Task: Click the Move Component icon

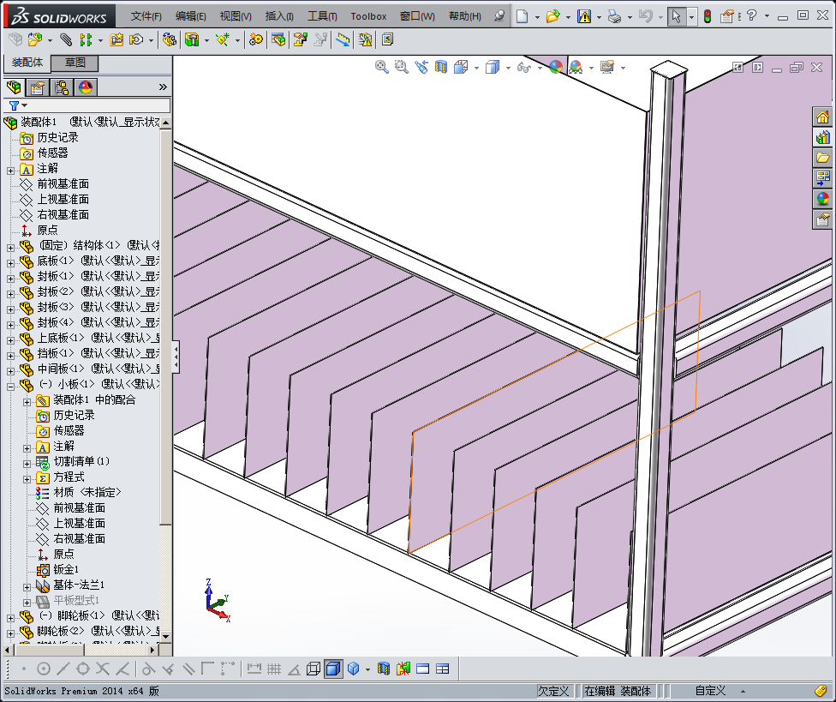Action: [x=136, y=39]
